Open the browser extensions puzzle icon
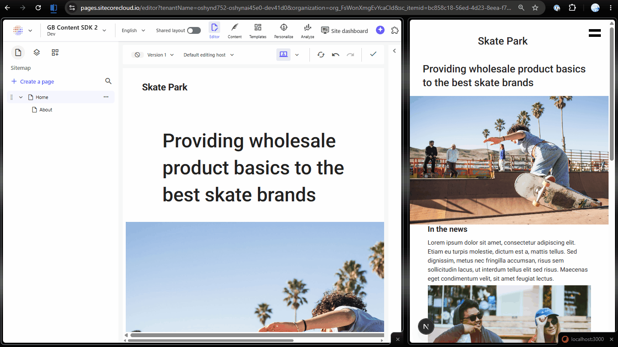 click(x=572, y=8)
